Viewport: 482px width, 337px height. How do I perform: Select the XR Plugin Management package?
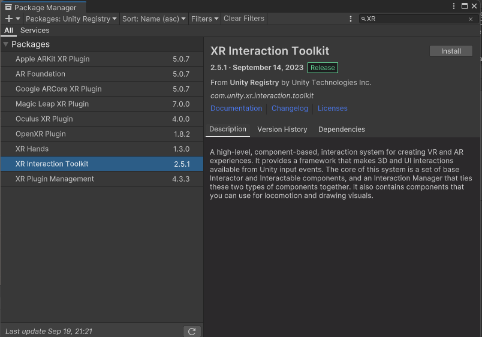coord(102,179)
